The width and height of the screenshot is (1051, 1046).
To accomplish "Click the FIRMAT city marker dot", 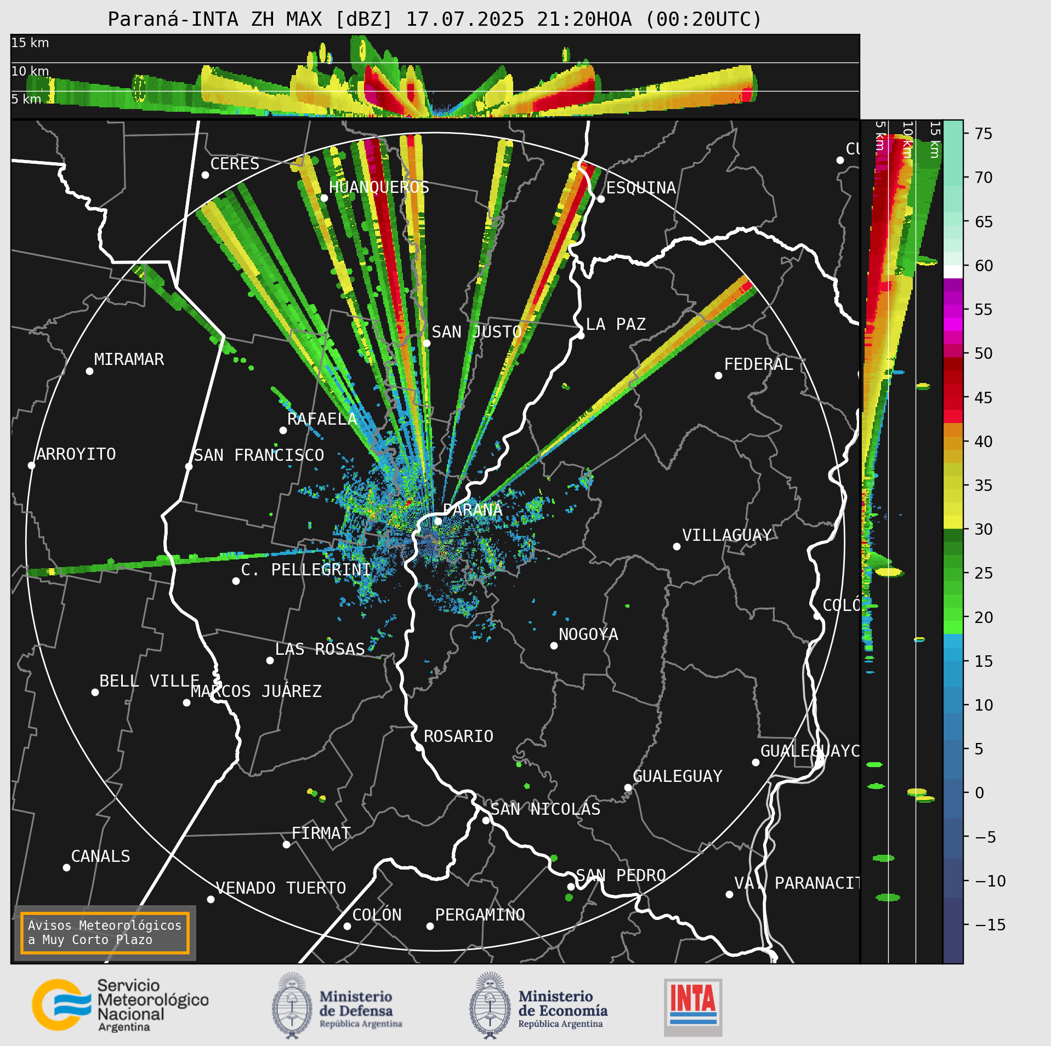I will click(286, 844).
